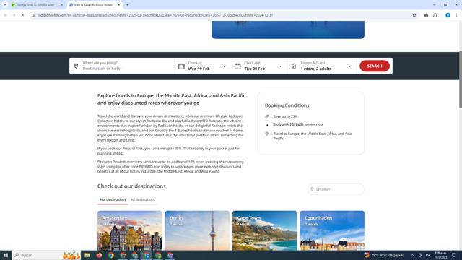Expand the Check-out date dropdown
The width and height of the screenshot is (462, 260).
click(280, 66)
